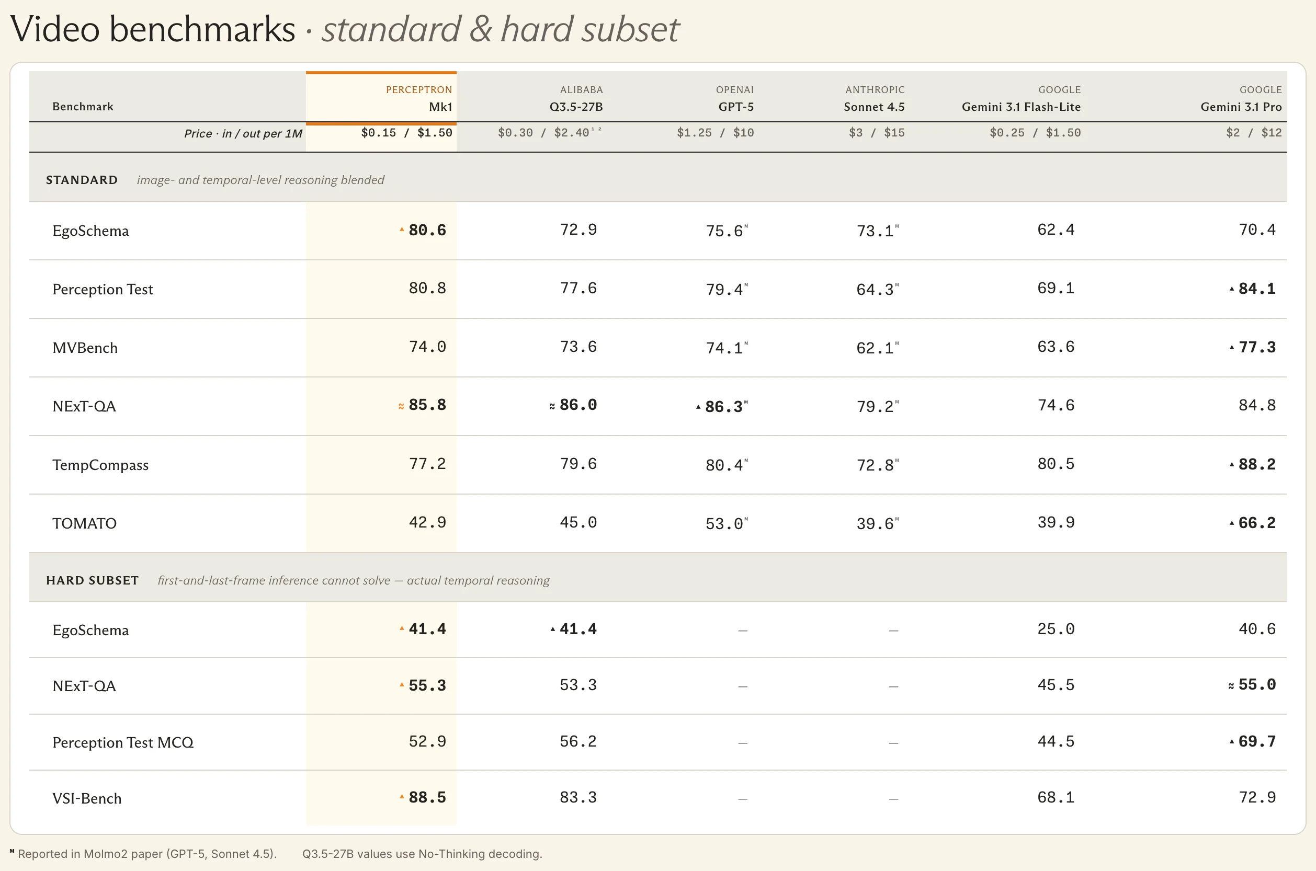Click Mk1's TempCompass score 77.2

pyautogui.click(x=427, y=463)
